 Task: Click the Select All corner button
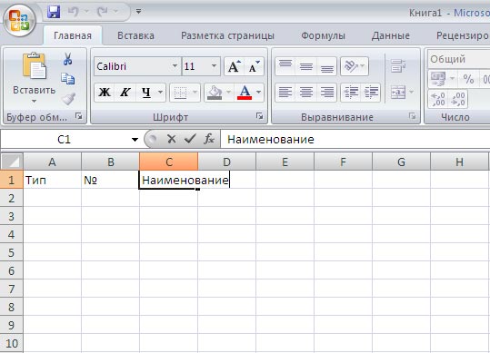pos(12,162)
